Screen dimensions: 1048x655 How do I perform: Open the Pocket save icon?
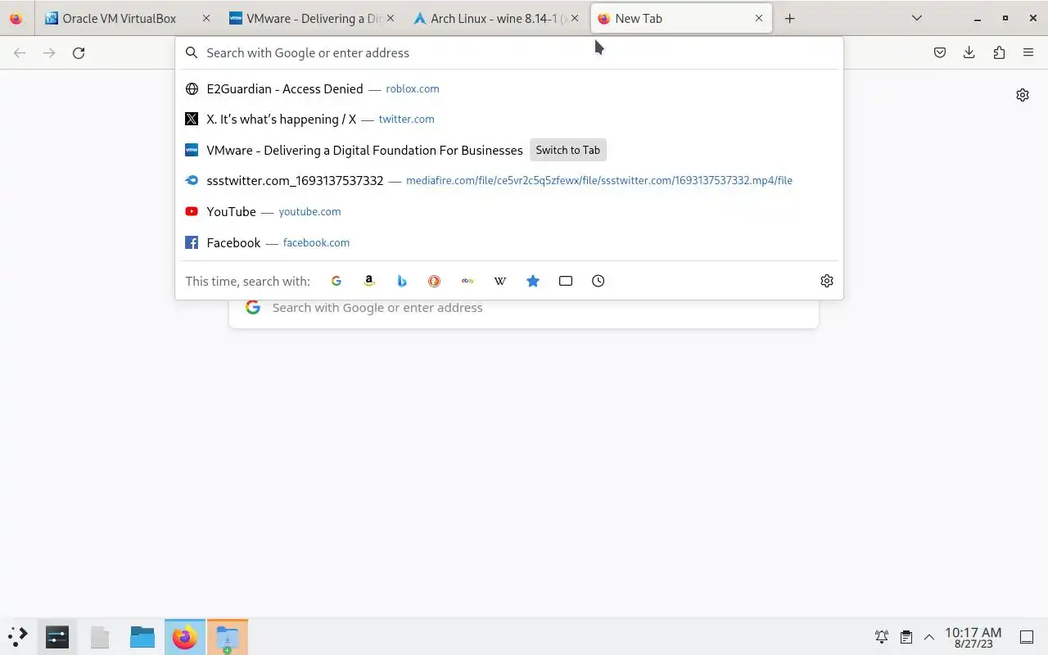(940, 52)
